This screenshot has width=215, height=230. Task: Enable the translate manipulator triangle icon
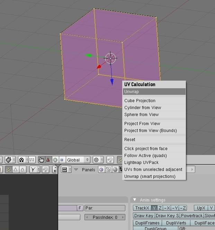point(48,160)
